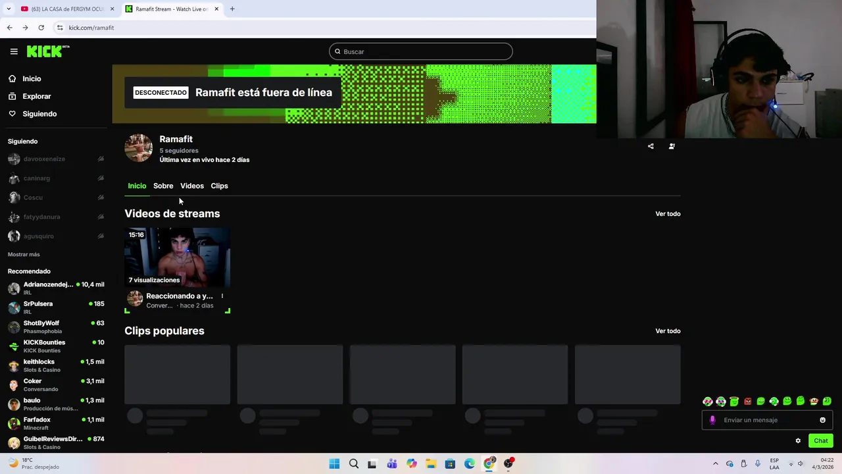The image size is (842, 474).
Task: Click the purple microphone icon in chat box
Action: (712, 420)
